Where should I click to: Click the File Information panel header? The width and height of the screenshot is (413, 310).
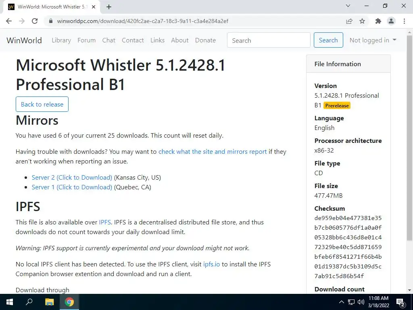click(348, 64)
